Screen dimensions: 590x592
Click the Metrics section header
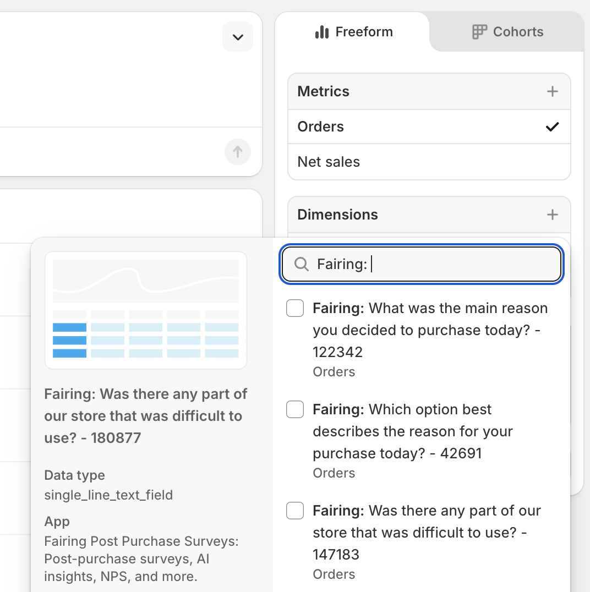[429, 91]
